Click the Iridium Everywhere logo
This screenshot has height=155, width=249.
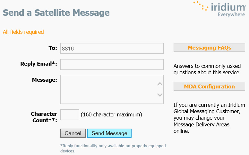pyautogui.click(x=219, y=9)
